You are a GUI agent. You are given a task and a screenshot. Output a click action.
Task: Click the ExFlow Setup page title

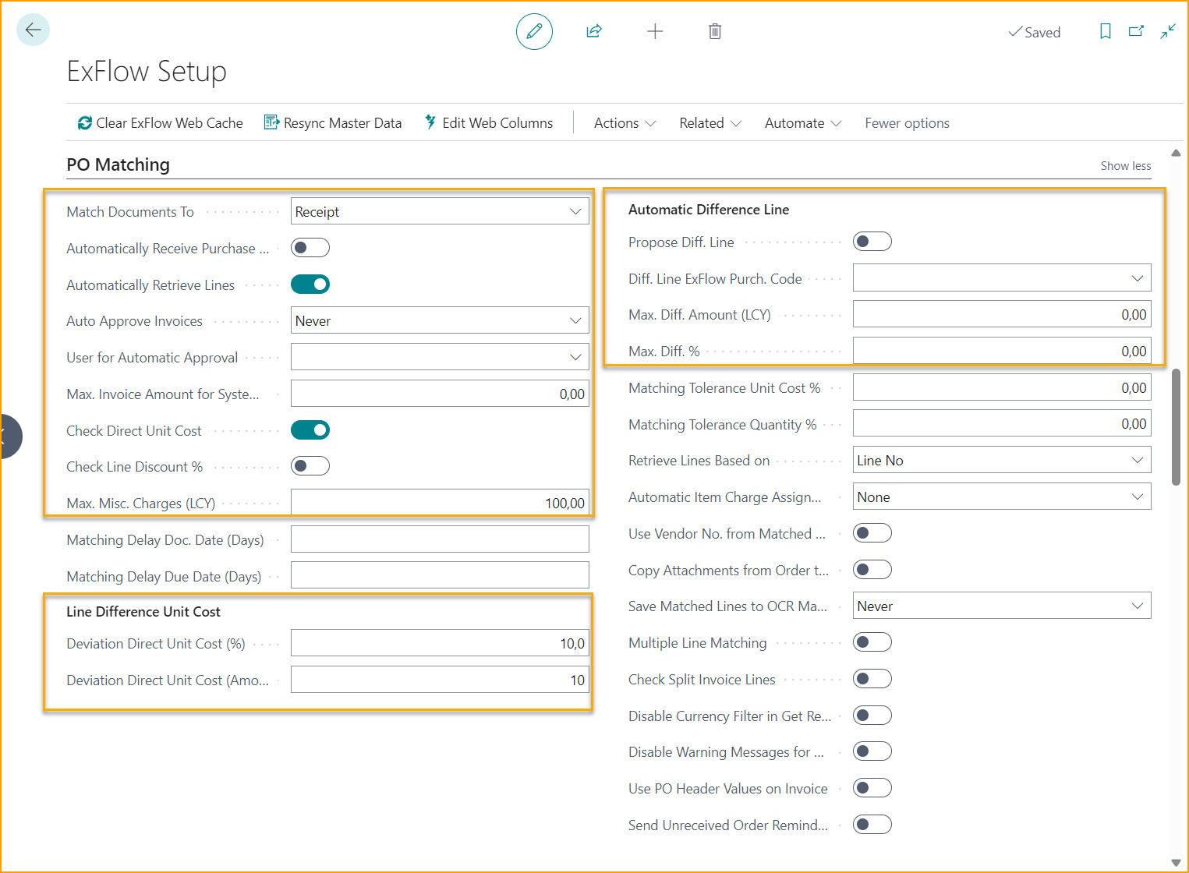coord(147,71)
